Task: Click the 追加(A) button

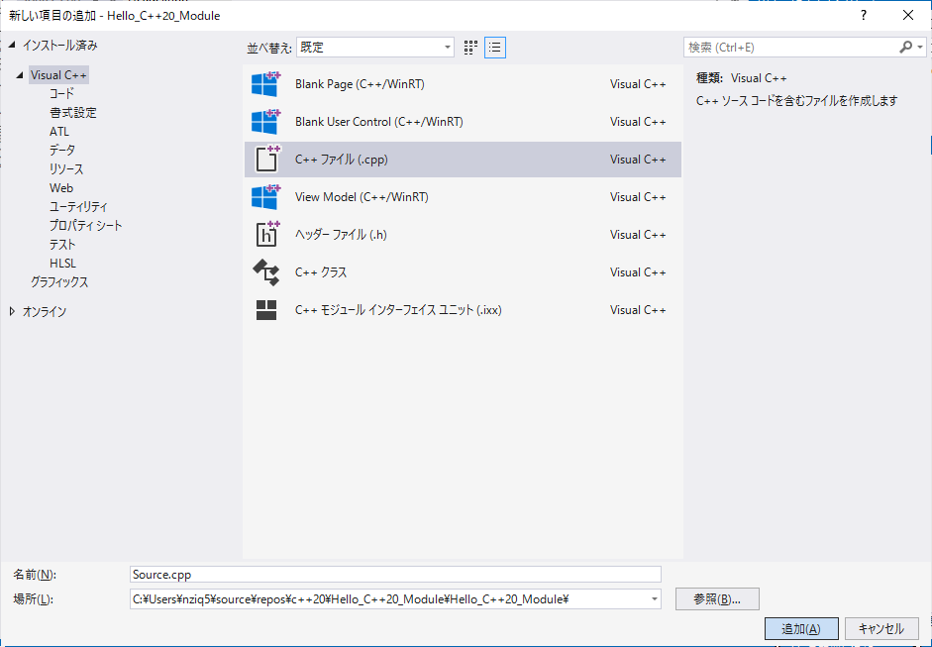Action: [x=801, y=628]
